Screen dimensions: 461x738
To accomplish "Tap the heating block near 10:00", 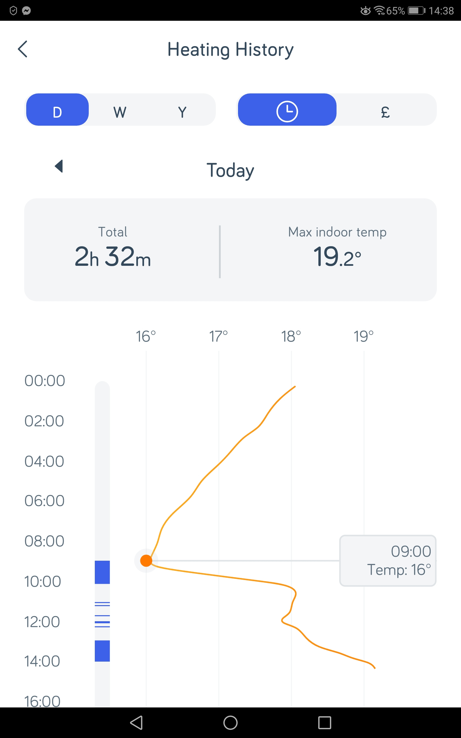I will pyautogui.click(x=102, y=572).
